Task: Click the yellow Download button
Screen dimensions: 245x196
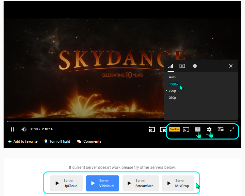Action: click(174, 129)
